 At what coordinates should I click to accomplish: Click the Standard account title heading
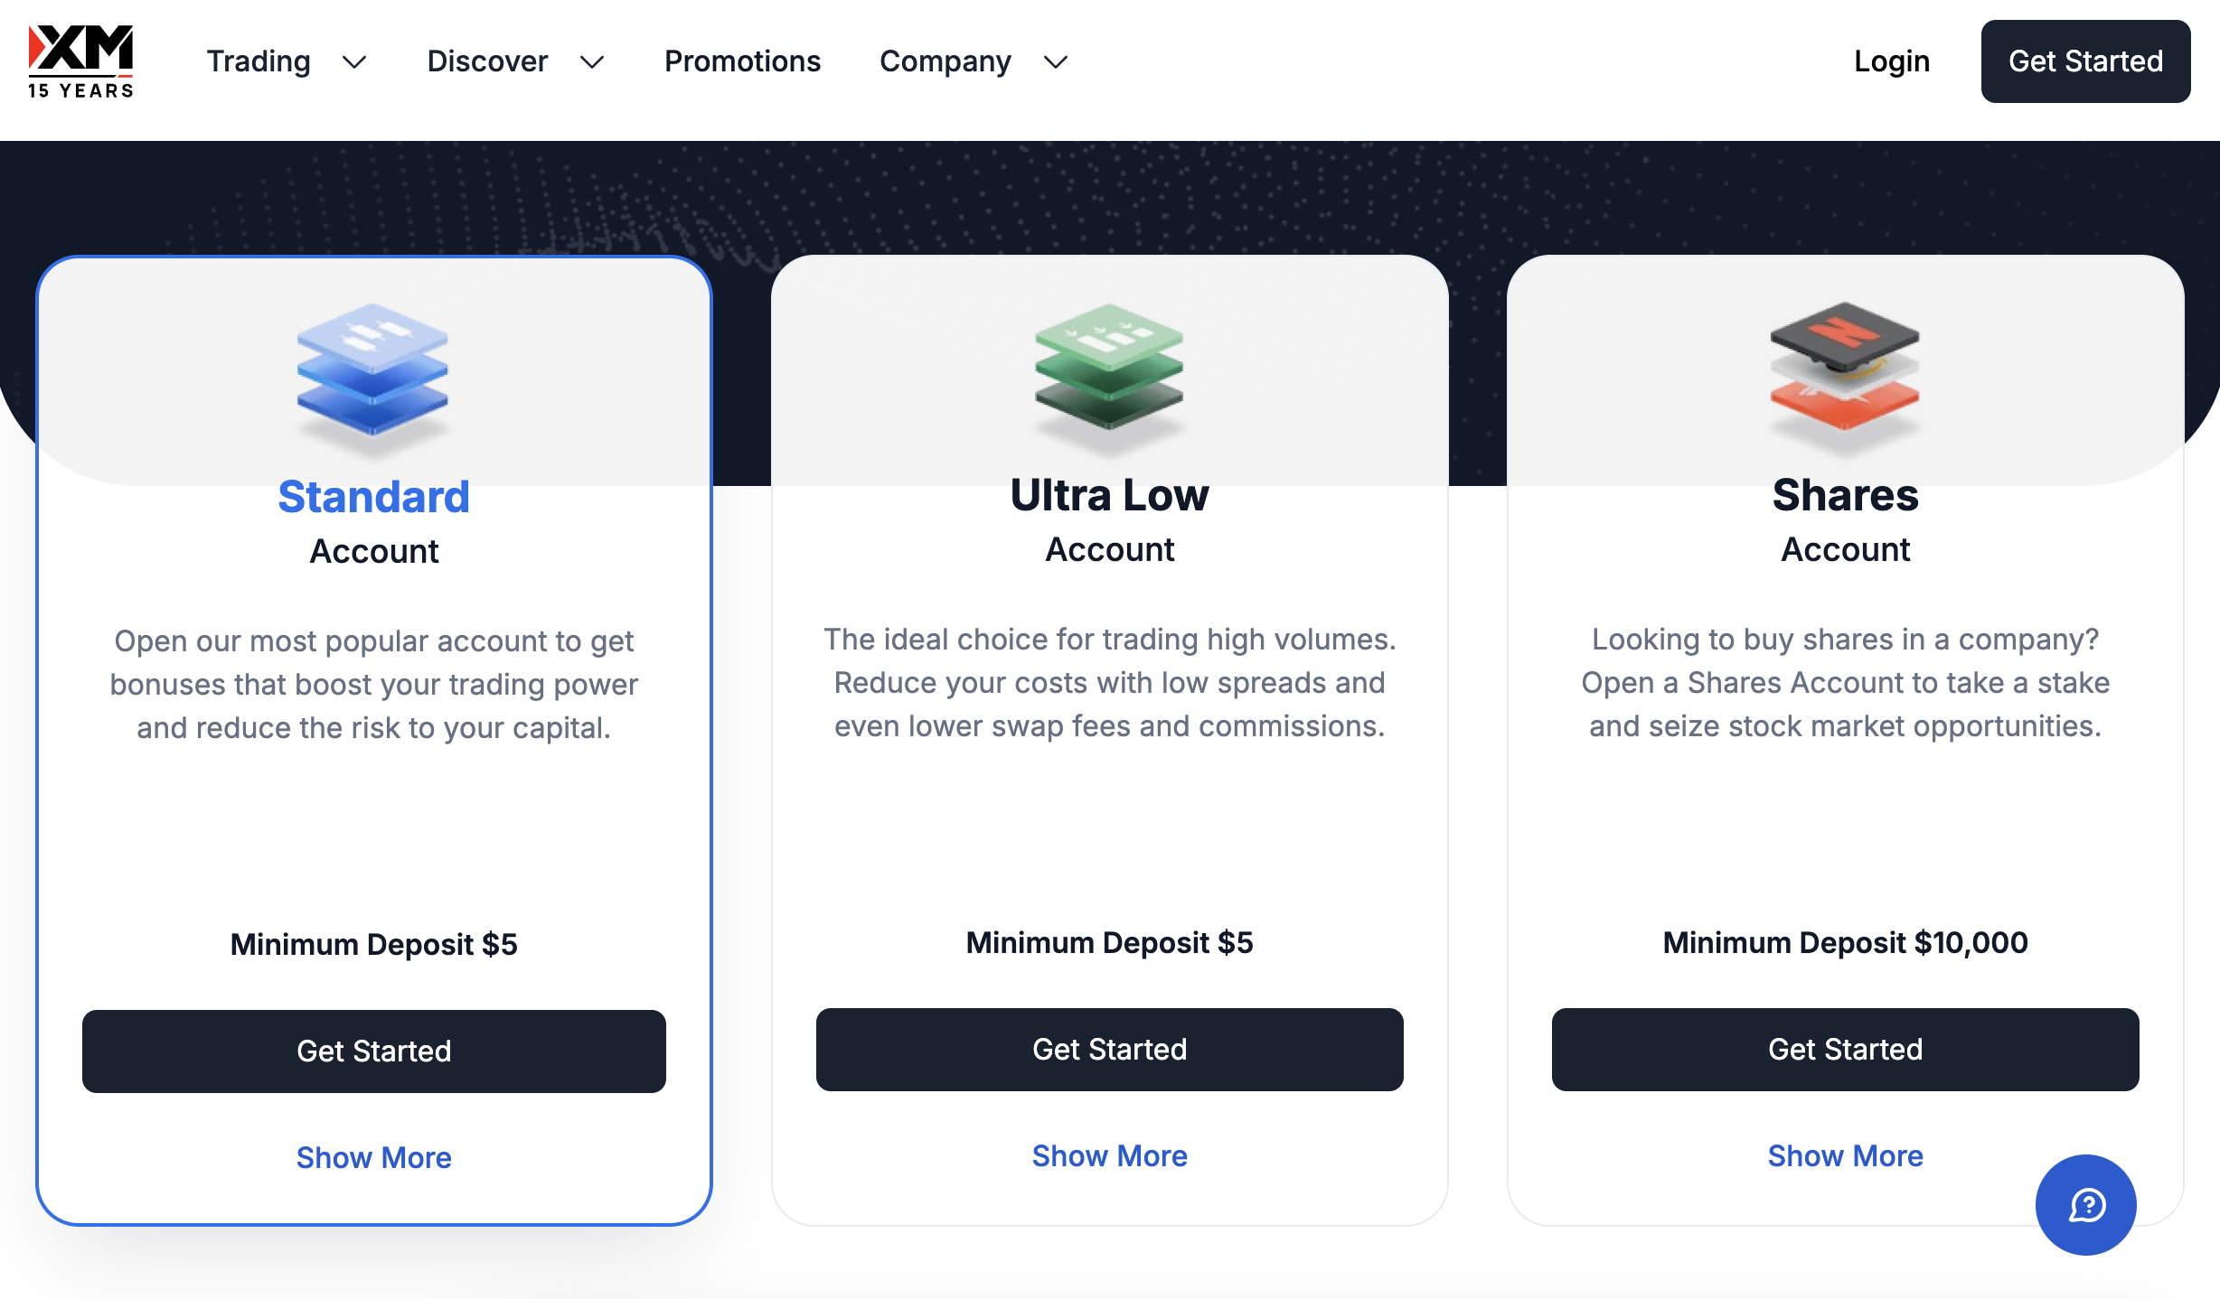(x=373, y=497)
